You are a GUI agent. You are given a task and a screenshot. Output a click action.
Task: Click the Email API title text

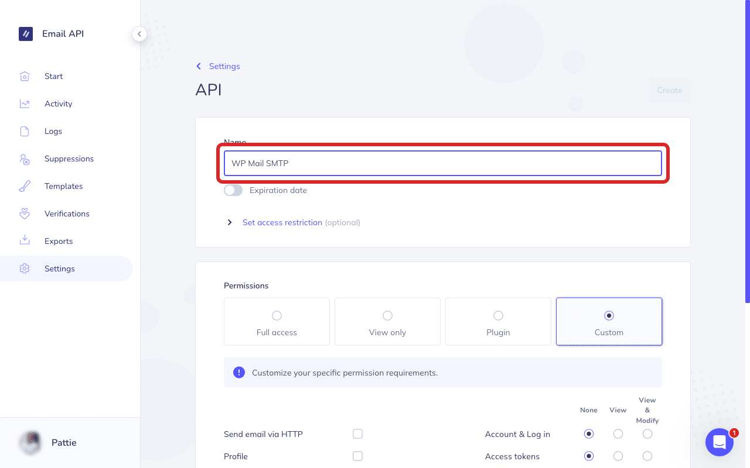pos(63,34)
